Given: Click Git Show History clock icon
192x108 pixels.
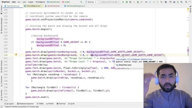Looking at the screenshot, I should point(157,2).
